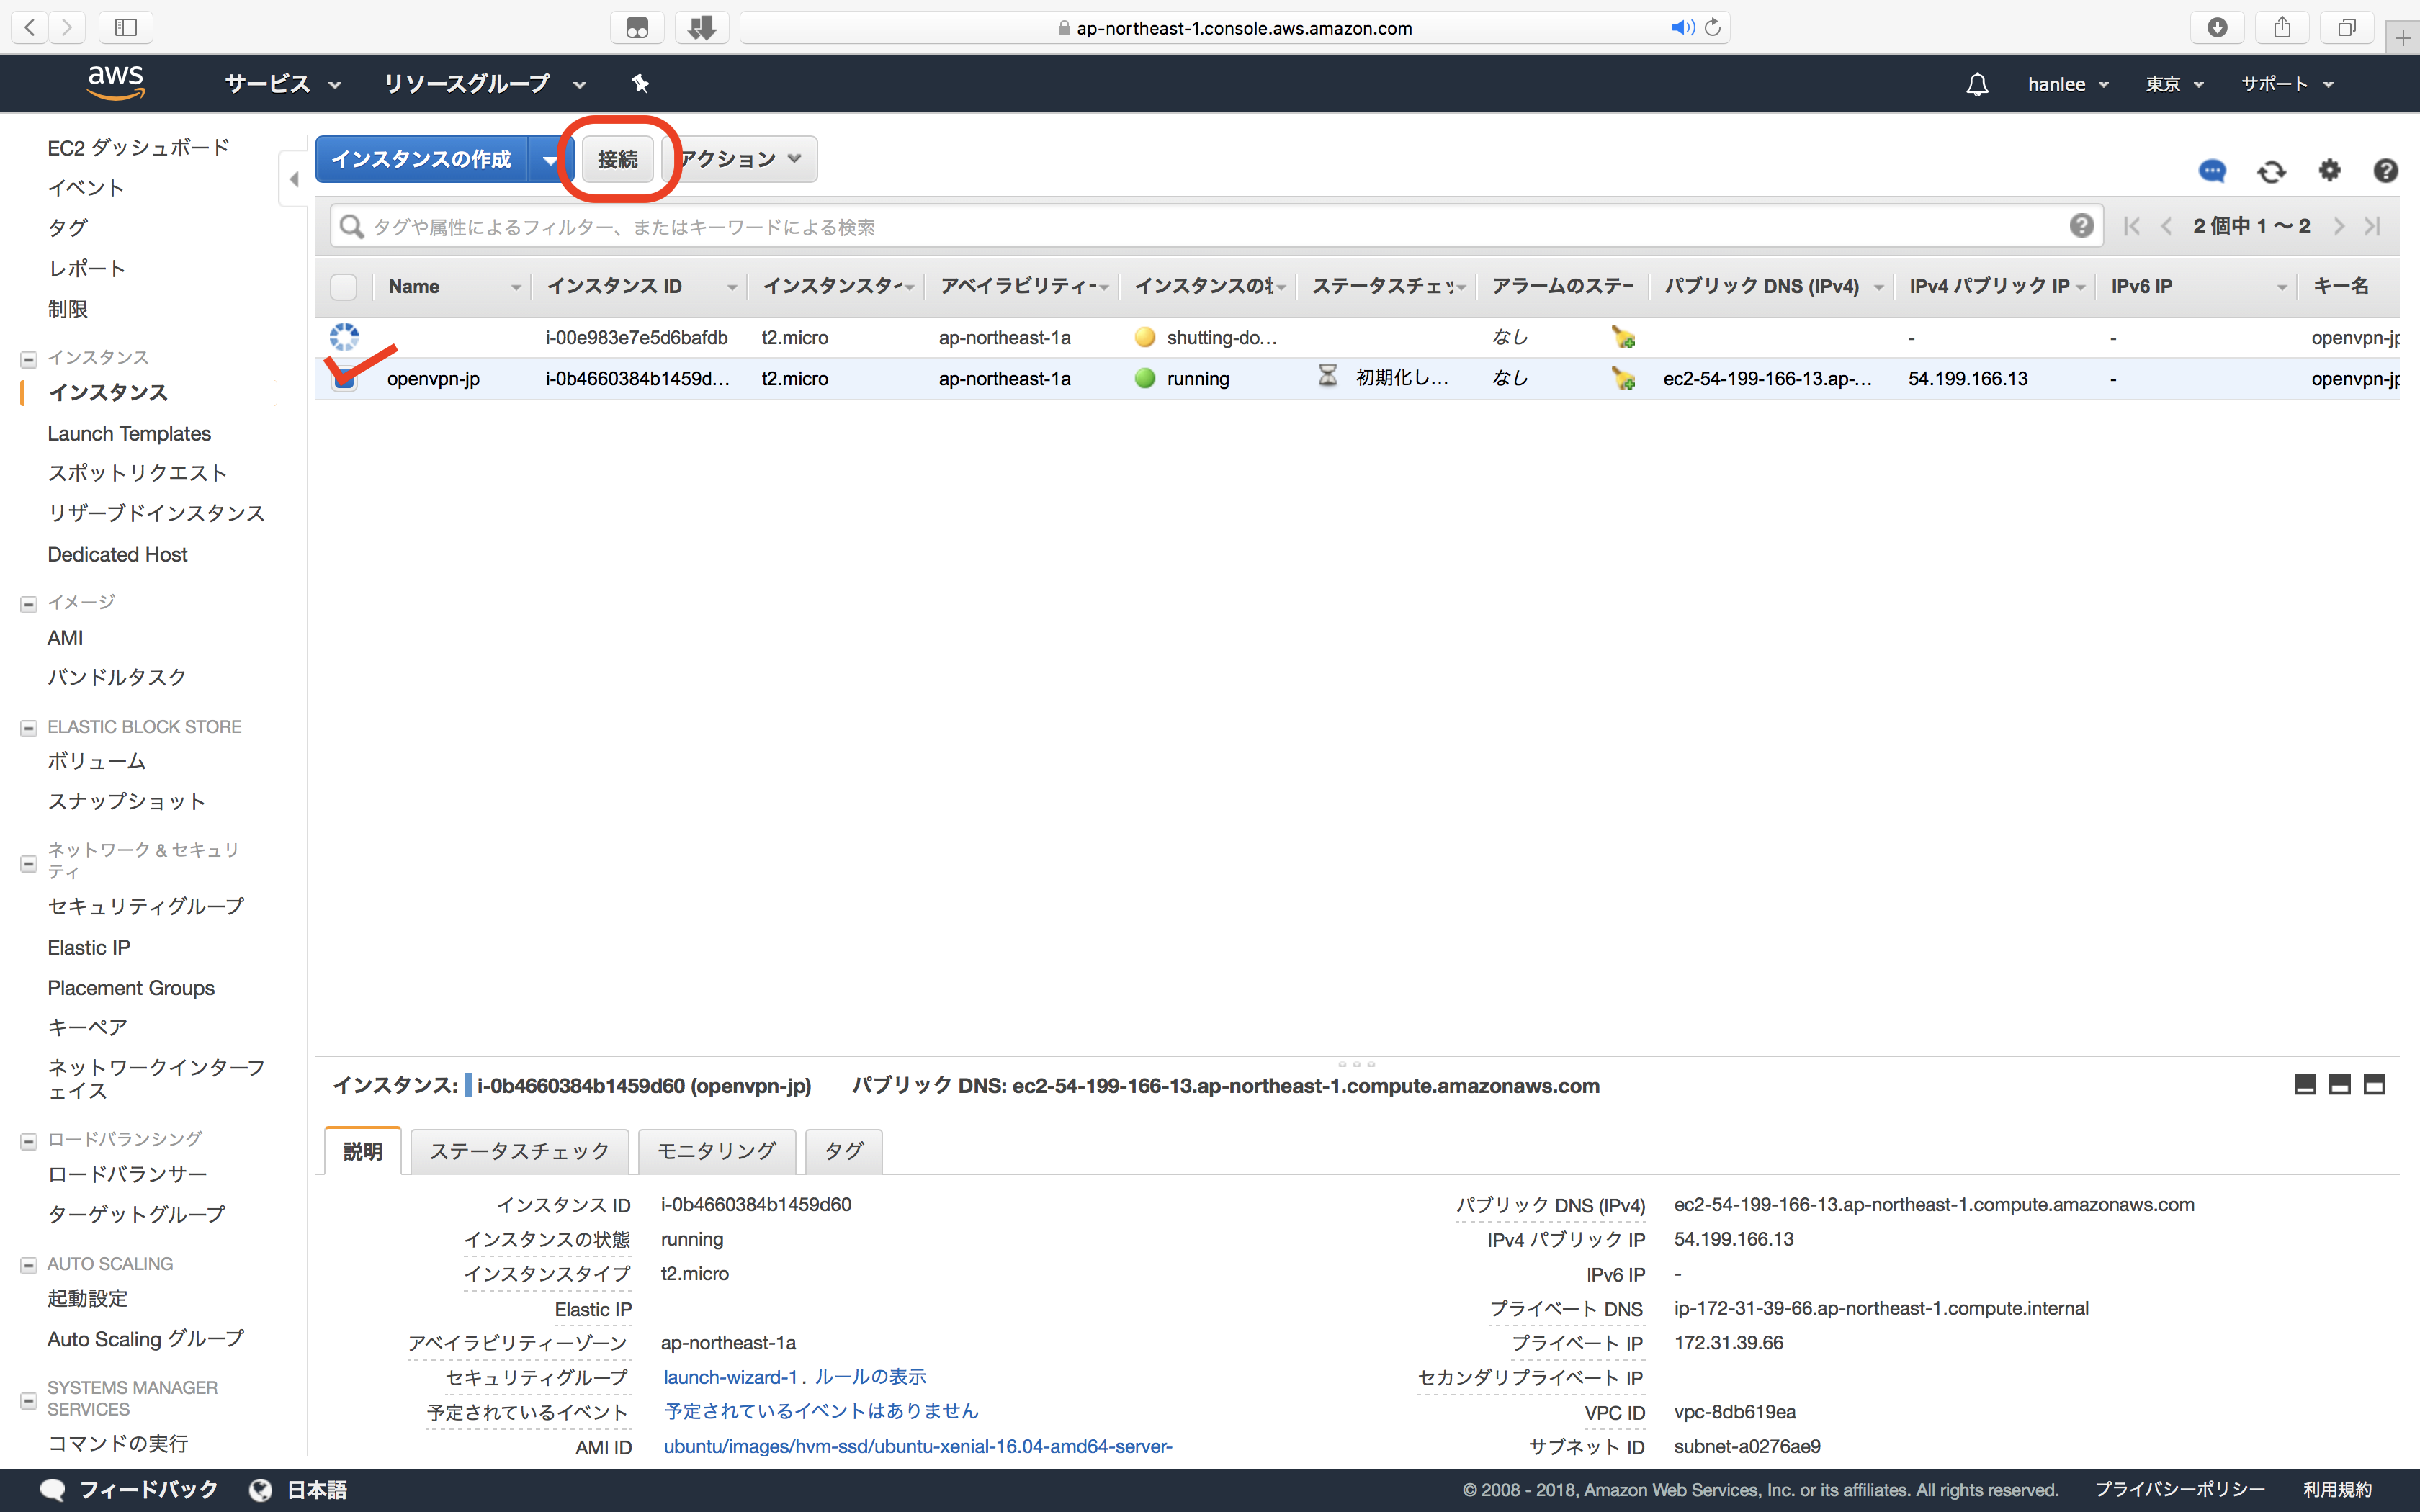Switch to the タグ tab
Screen dimensions: 2420x1512
coord(843,1151)
